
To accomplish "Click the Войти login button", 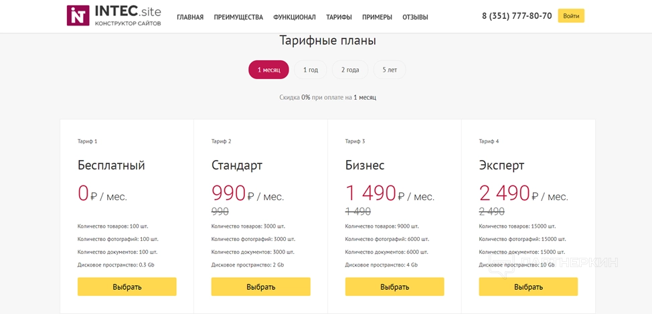I will coord(570,16).
